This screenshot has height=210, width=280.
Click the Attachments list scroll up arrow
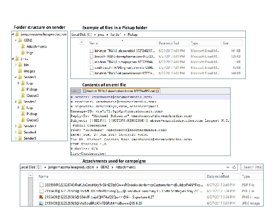(x=31, y=175)
